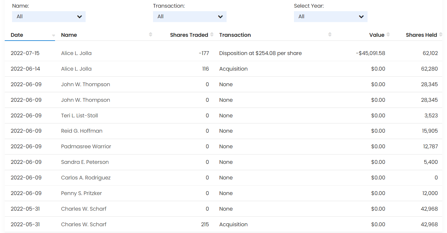447x233 pixels.
Task: Select Sandra E. Peterson name
Action: click(85, 162)
